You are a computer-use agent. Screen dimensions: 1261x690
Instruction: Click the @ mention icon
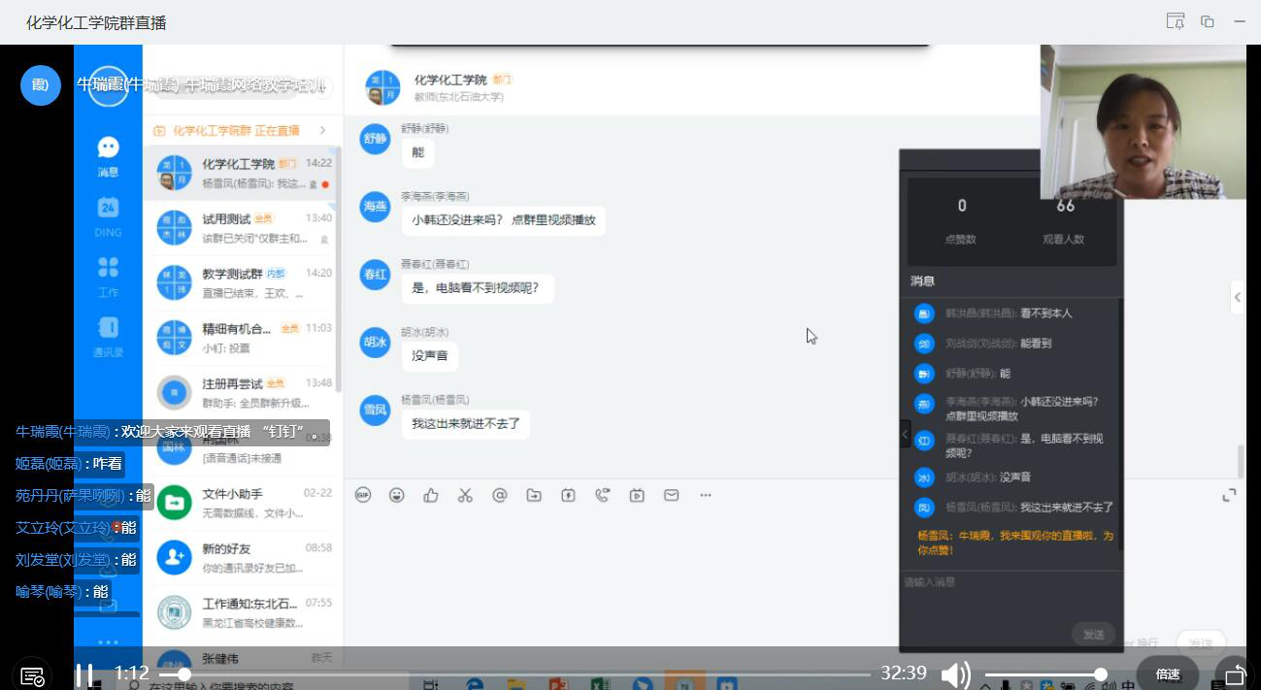pos(500,495)
